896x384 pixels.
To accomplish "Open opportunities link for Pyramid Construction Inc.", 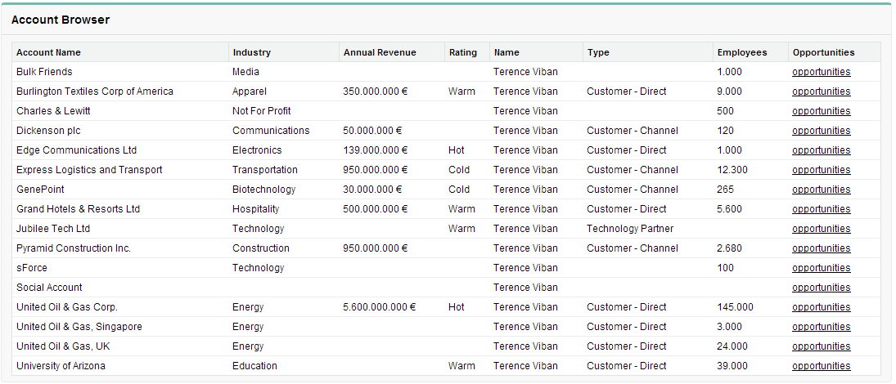I will (x=822, y=248).
